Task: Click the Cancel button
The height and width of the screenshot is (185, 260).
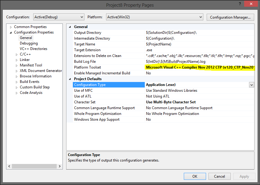Action: (x=219, y=176)
